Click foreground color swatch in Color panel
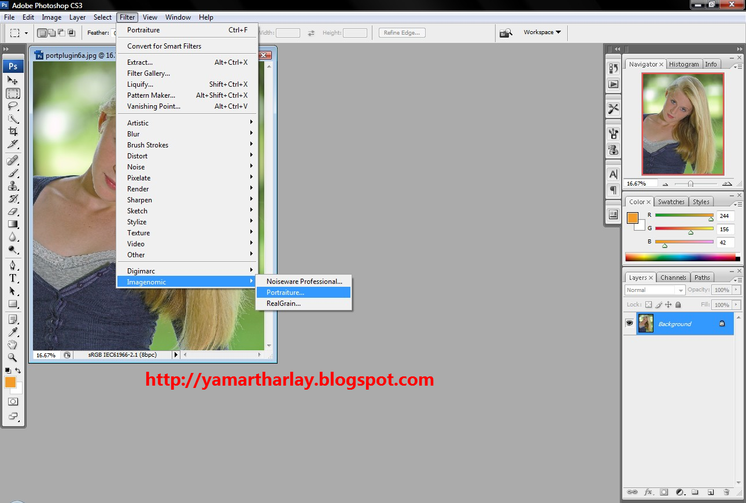 tap(633, 218)
